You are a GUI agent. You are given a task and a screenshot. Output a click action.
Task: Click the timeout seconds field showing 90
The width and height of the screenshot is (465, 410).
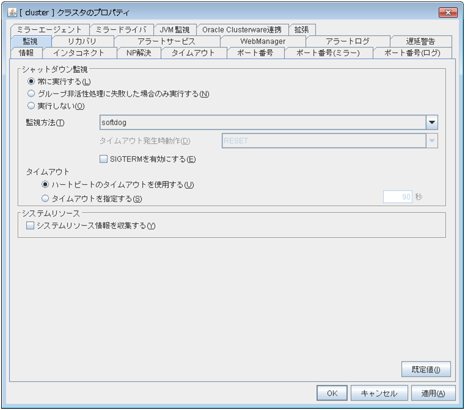click(x=398, y=197)
